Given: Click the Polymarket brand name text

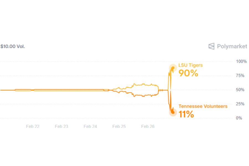Looking at the screenshot, I should [232, 46].
